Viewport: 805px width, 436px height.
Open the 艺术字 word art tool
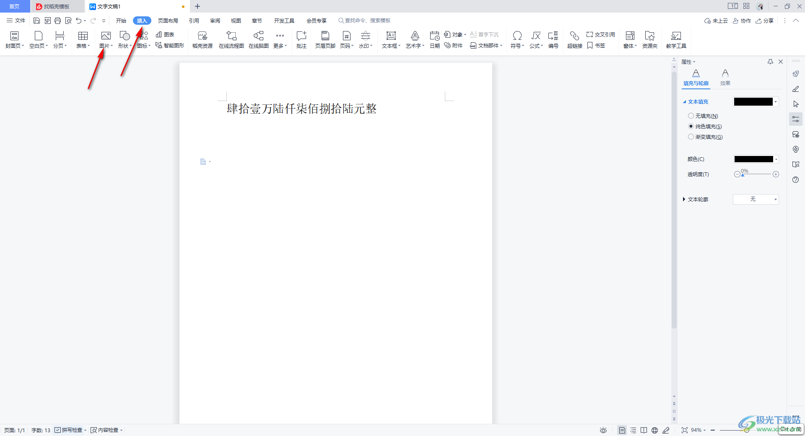click(x=415, y=40)
